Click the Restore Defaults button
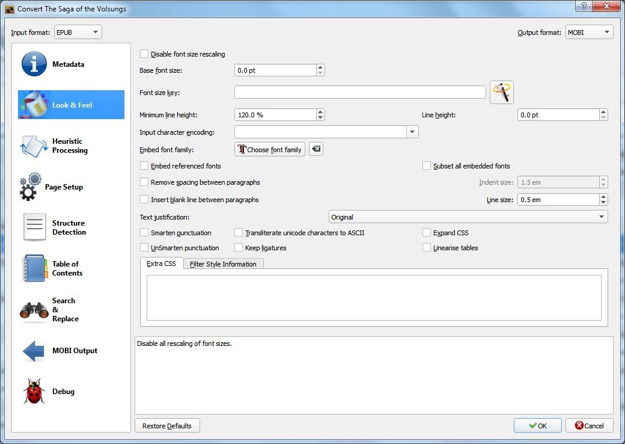 tap(167, 425)
